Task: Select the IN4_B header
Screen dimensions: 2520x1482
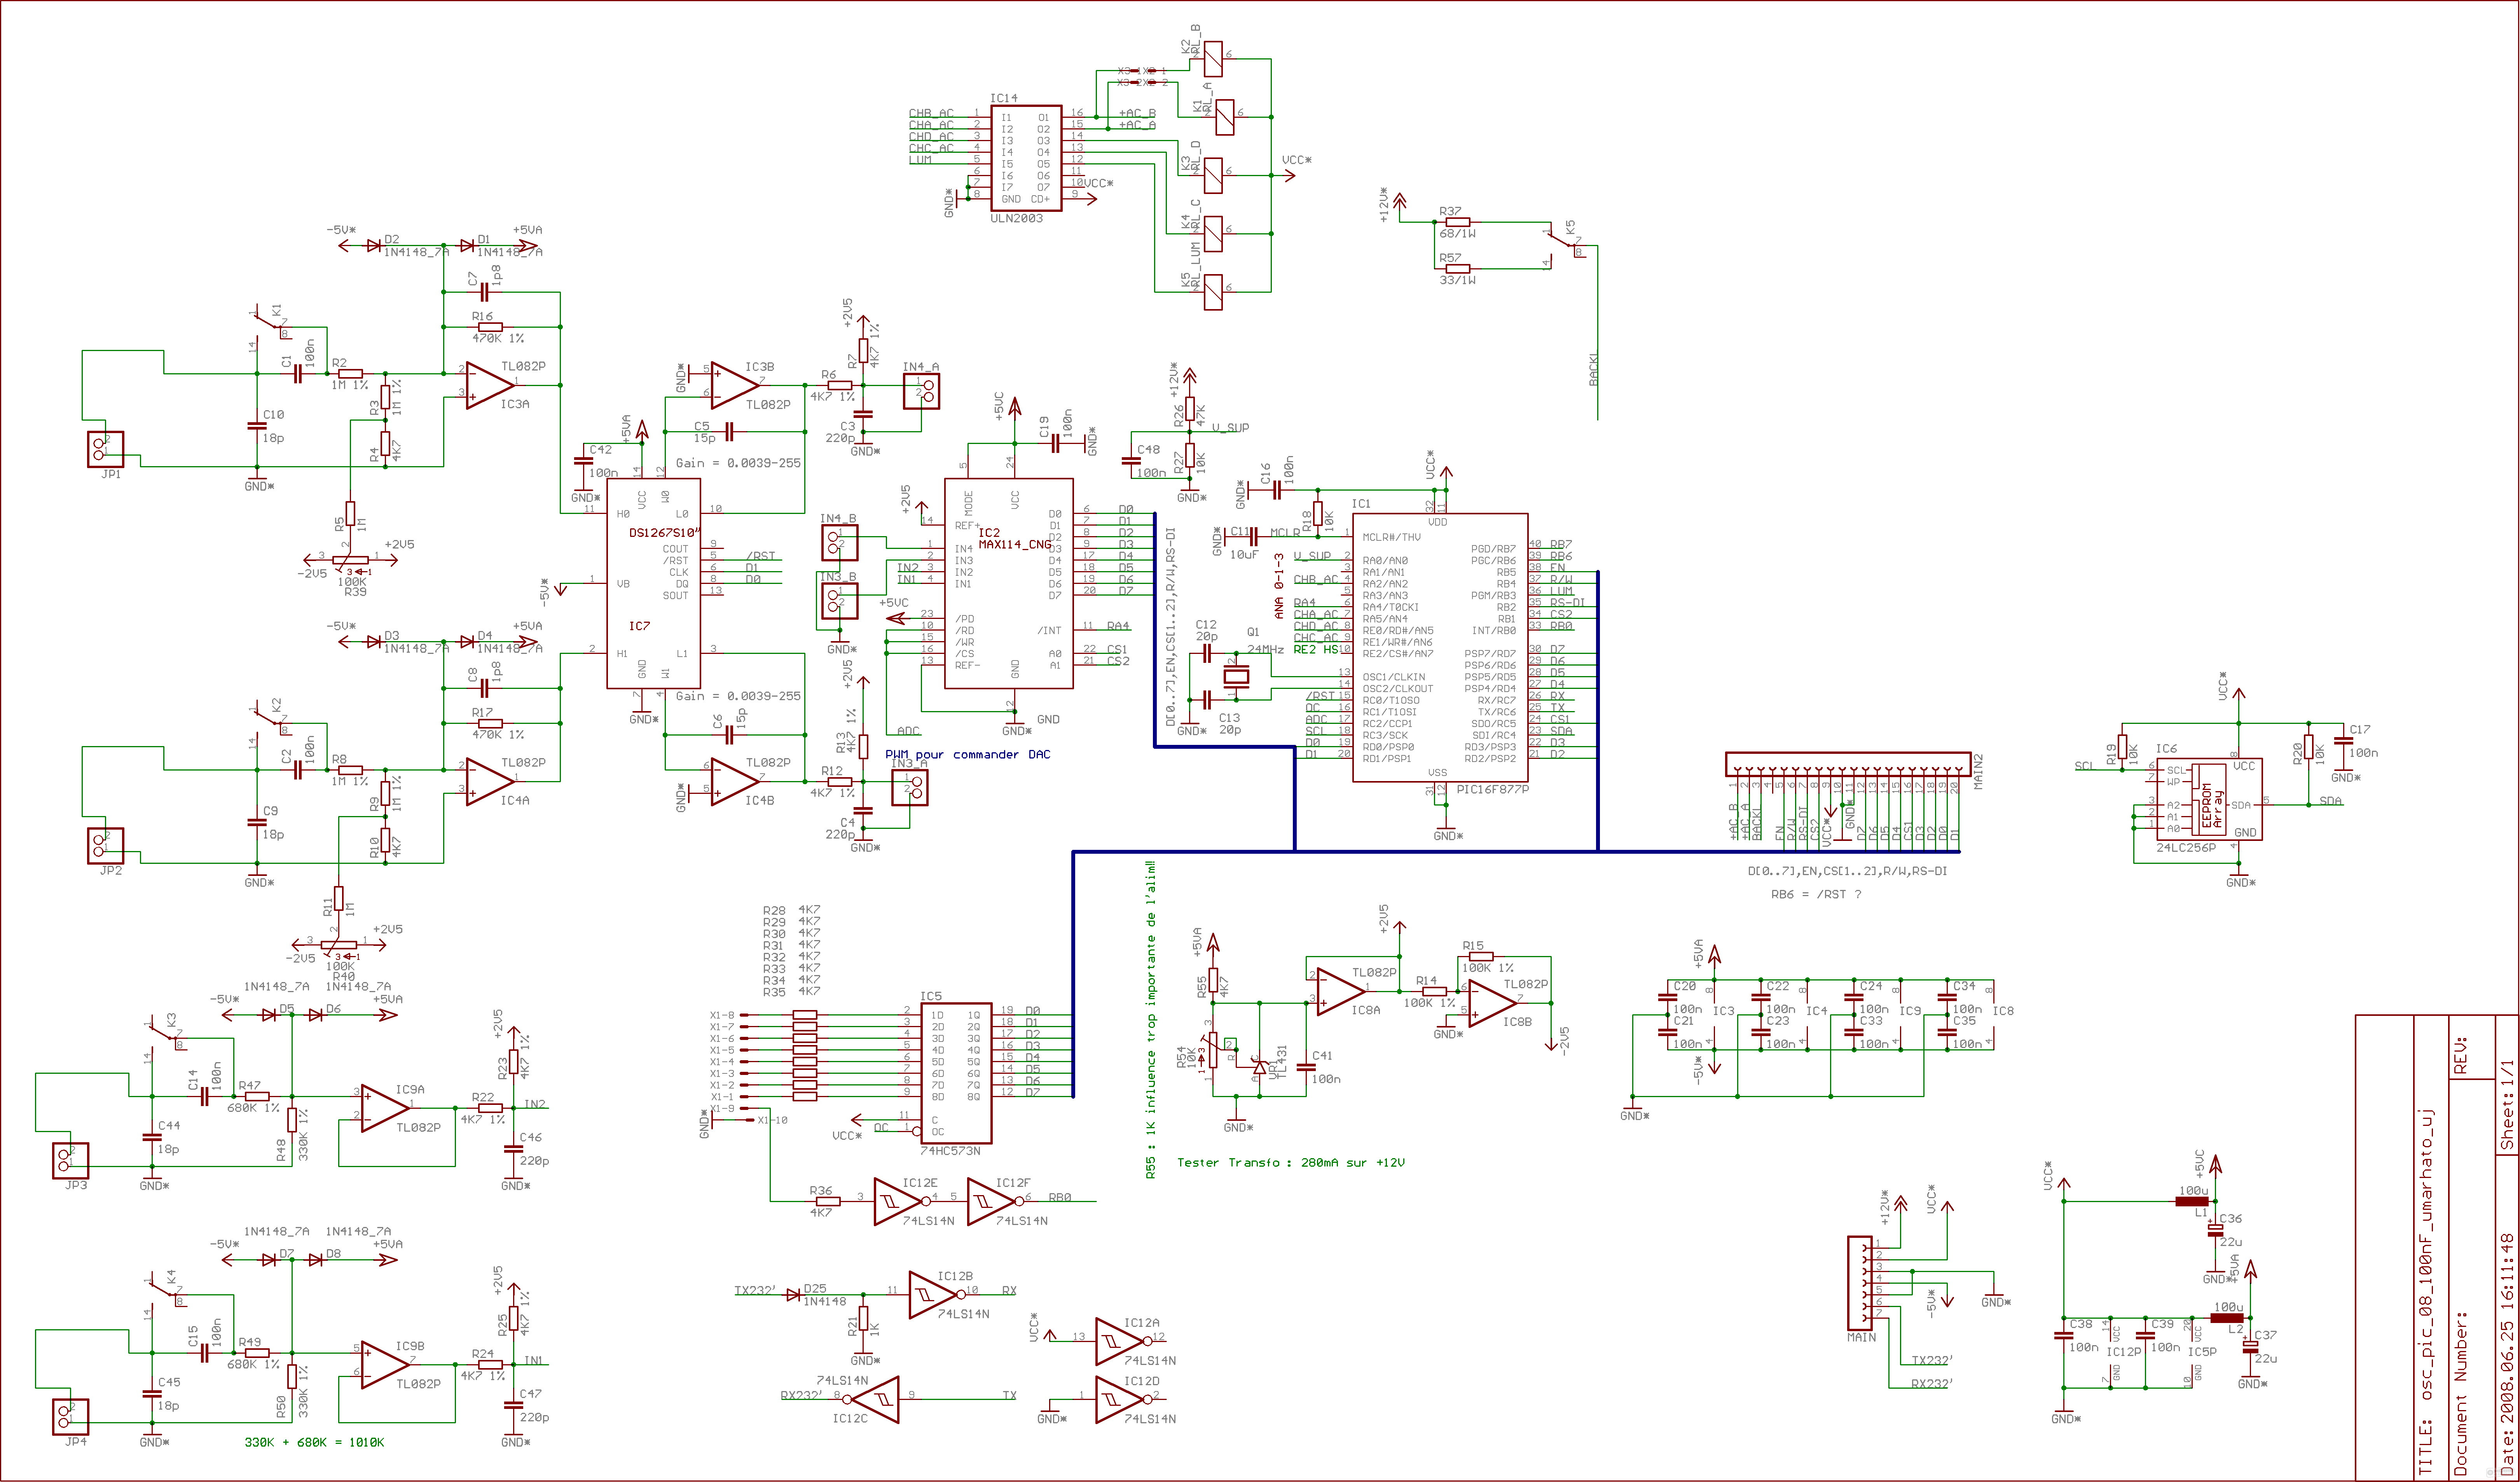Action: [x=839, y=543]
